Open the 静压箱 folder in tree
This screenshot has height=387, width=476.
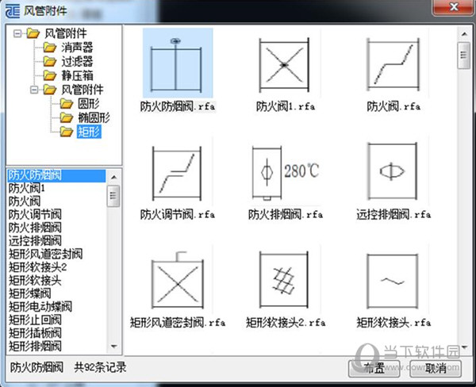(x=77, y=75)
